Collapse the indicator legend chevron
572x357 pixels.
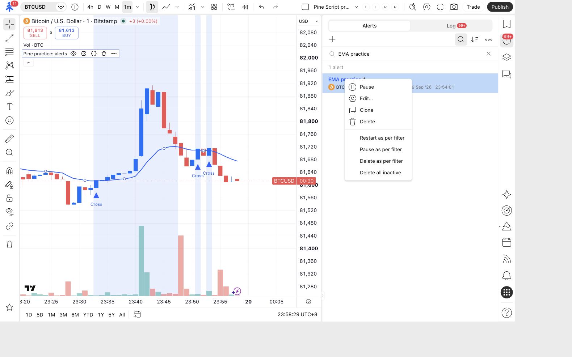(x=29, y=63)
